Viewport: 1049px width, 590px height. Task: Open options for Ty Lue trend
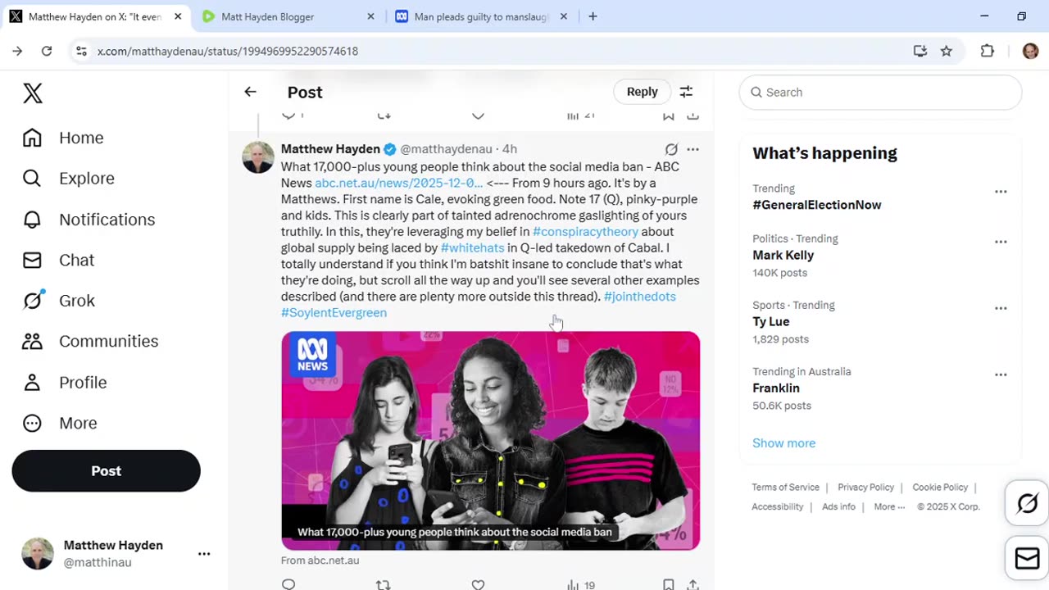click(1001, 308)
